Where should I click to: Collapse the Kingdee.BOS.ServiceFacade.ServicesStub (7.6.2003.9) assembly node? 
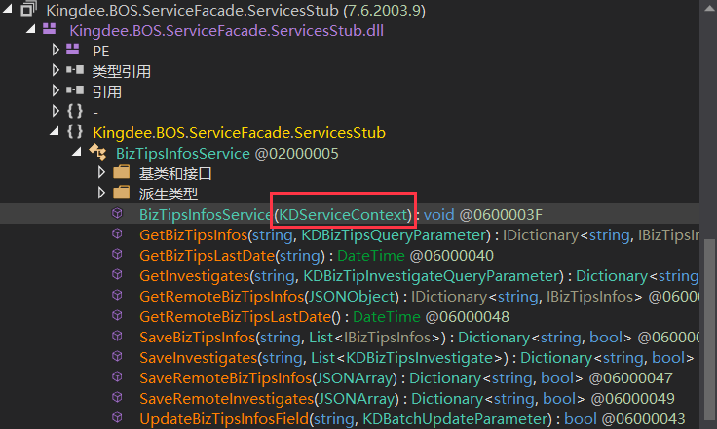click(8, 8)
